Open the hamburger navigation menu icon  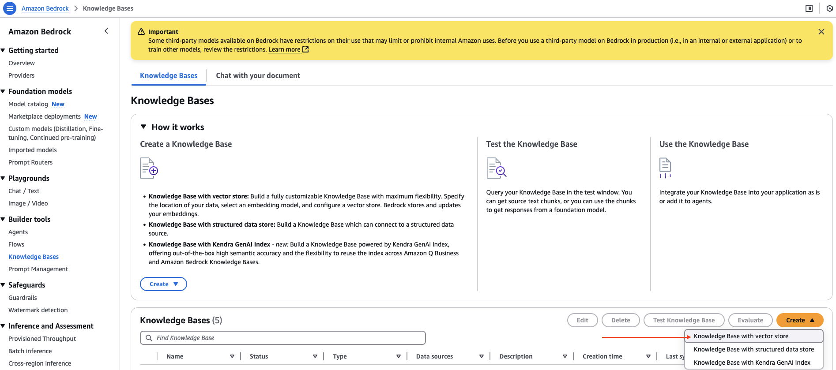(x=9, y=8)
